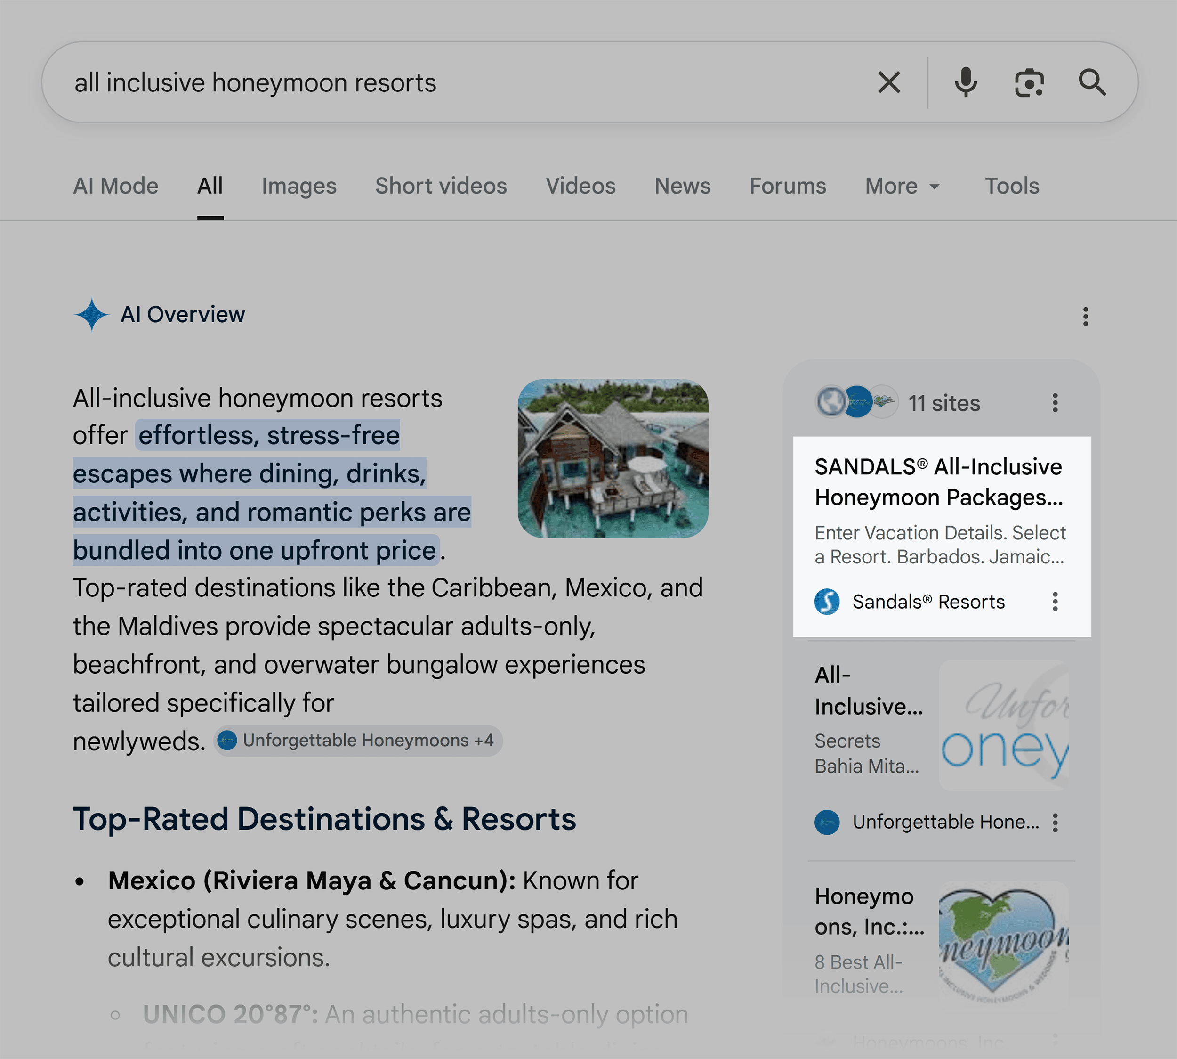
Task: Go to the Short videos tab
Action: (x=441, y=186)
